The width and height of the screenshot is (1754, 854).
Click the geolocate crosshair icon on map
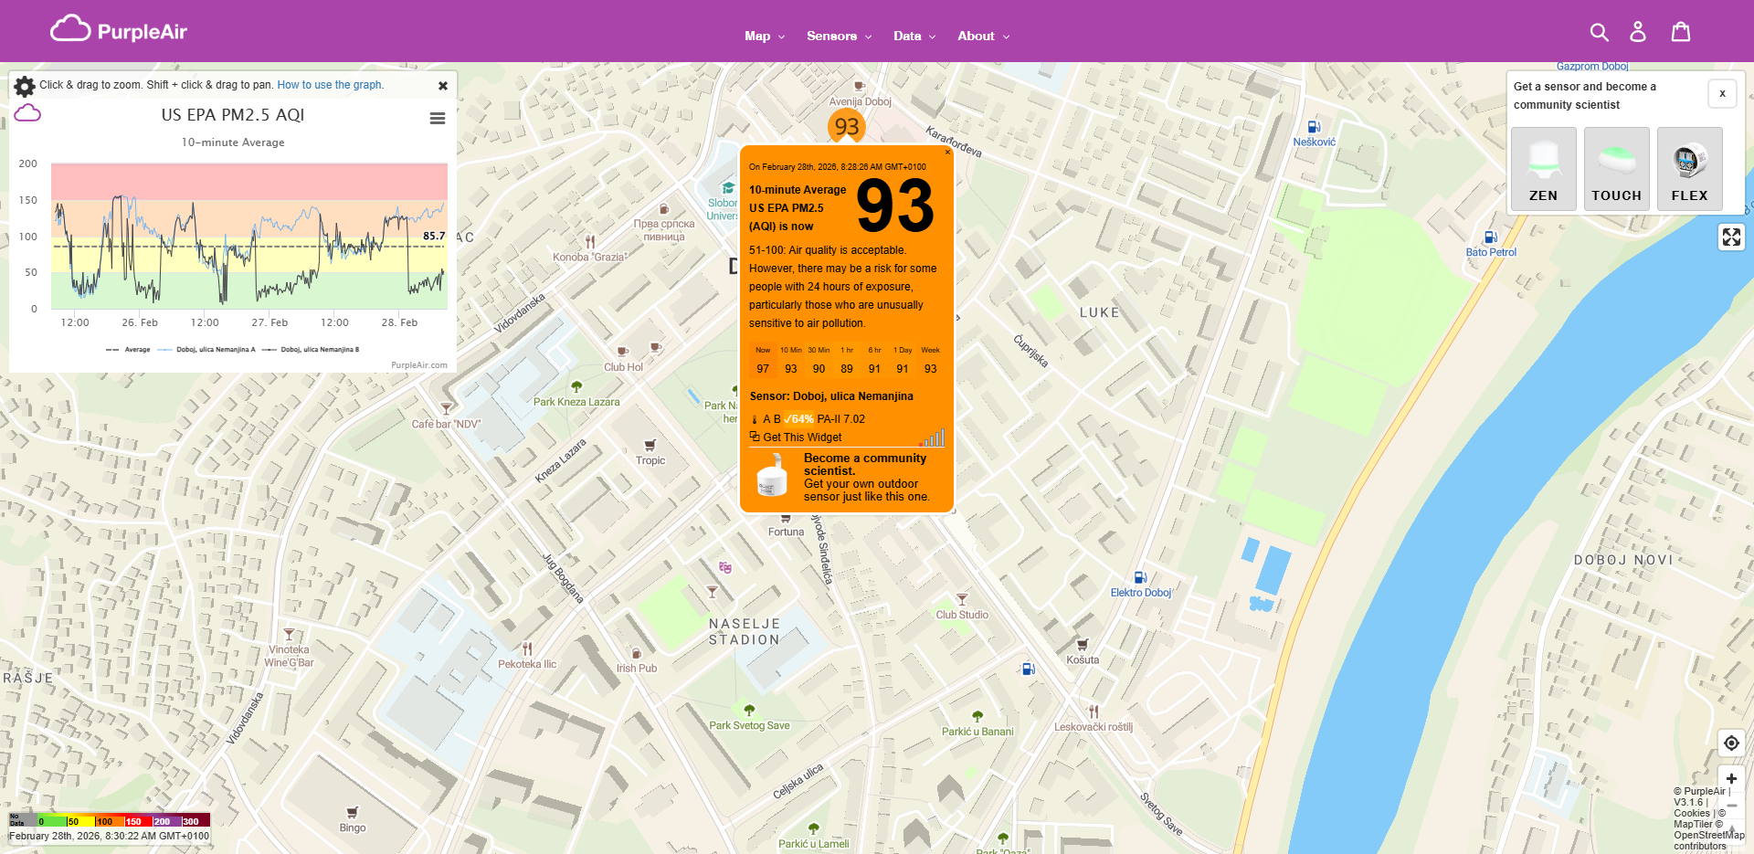(x=1731, y=743)
